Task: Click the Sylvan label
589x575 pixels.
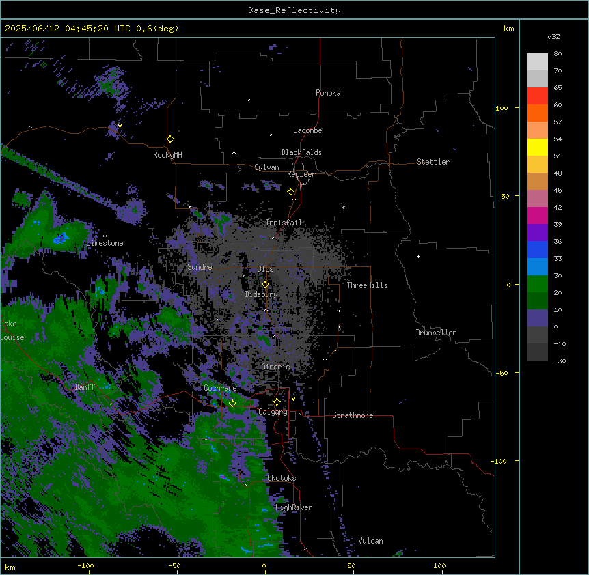Action: (x=266, y=167)
